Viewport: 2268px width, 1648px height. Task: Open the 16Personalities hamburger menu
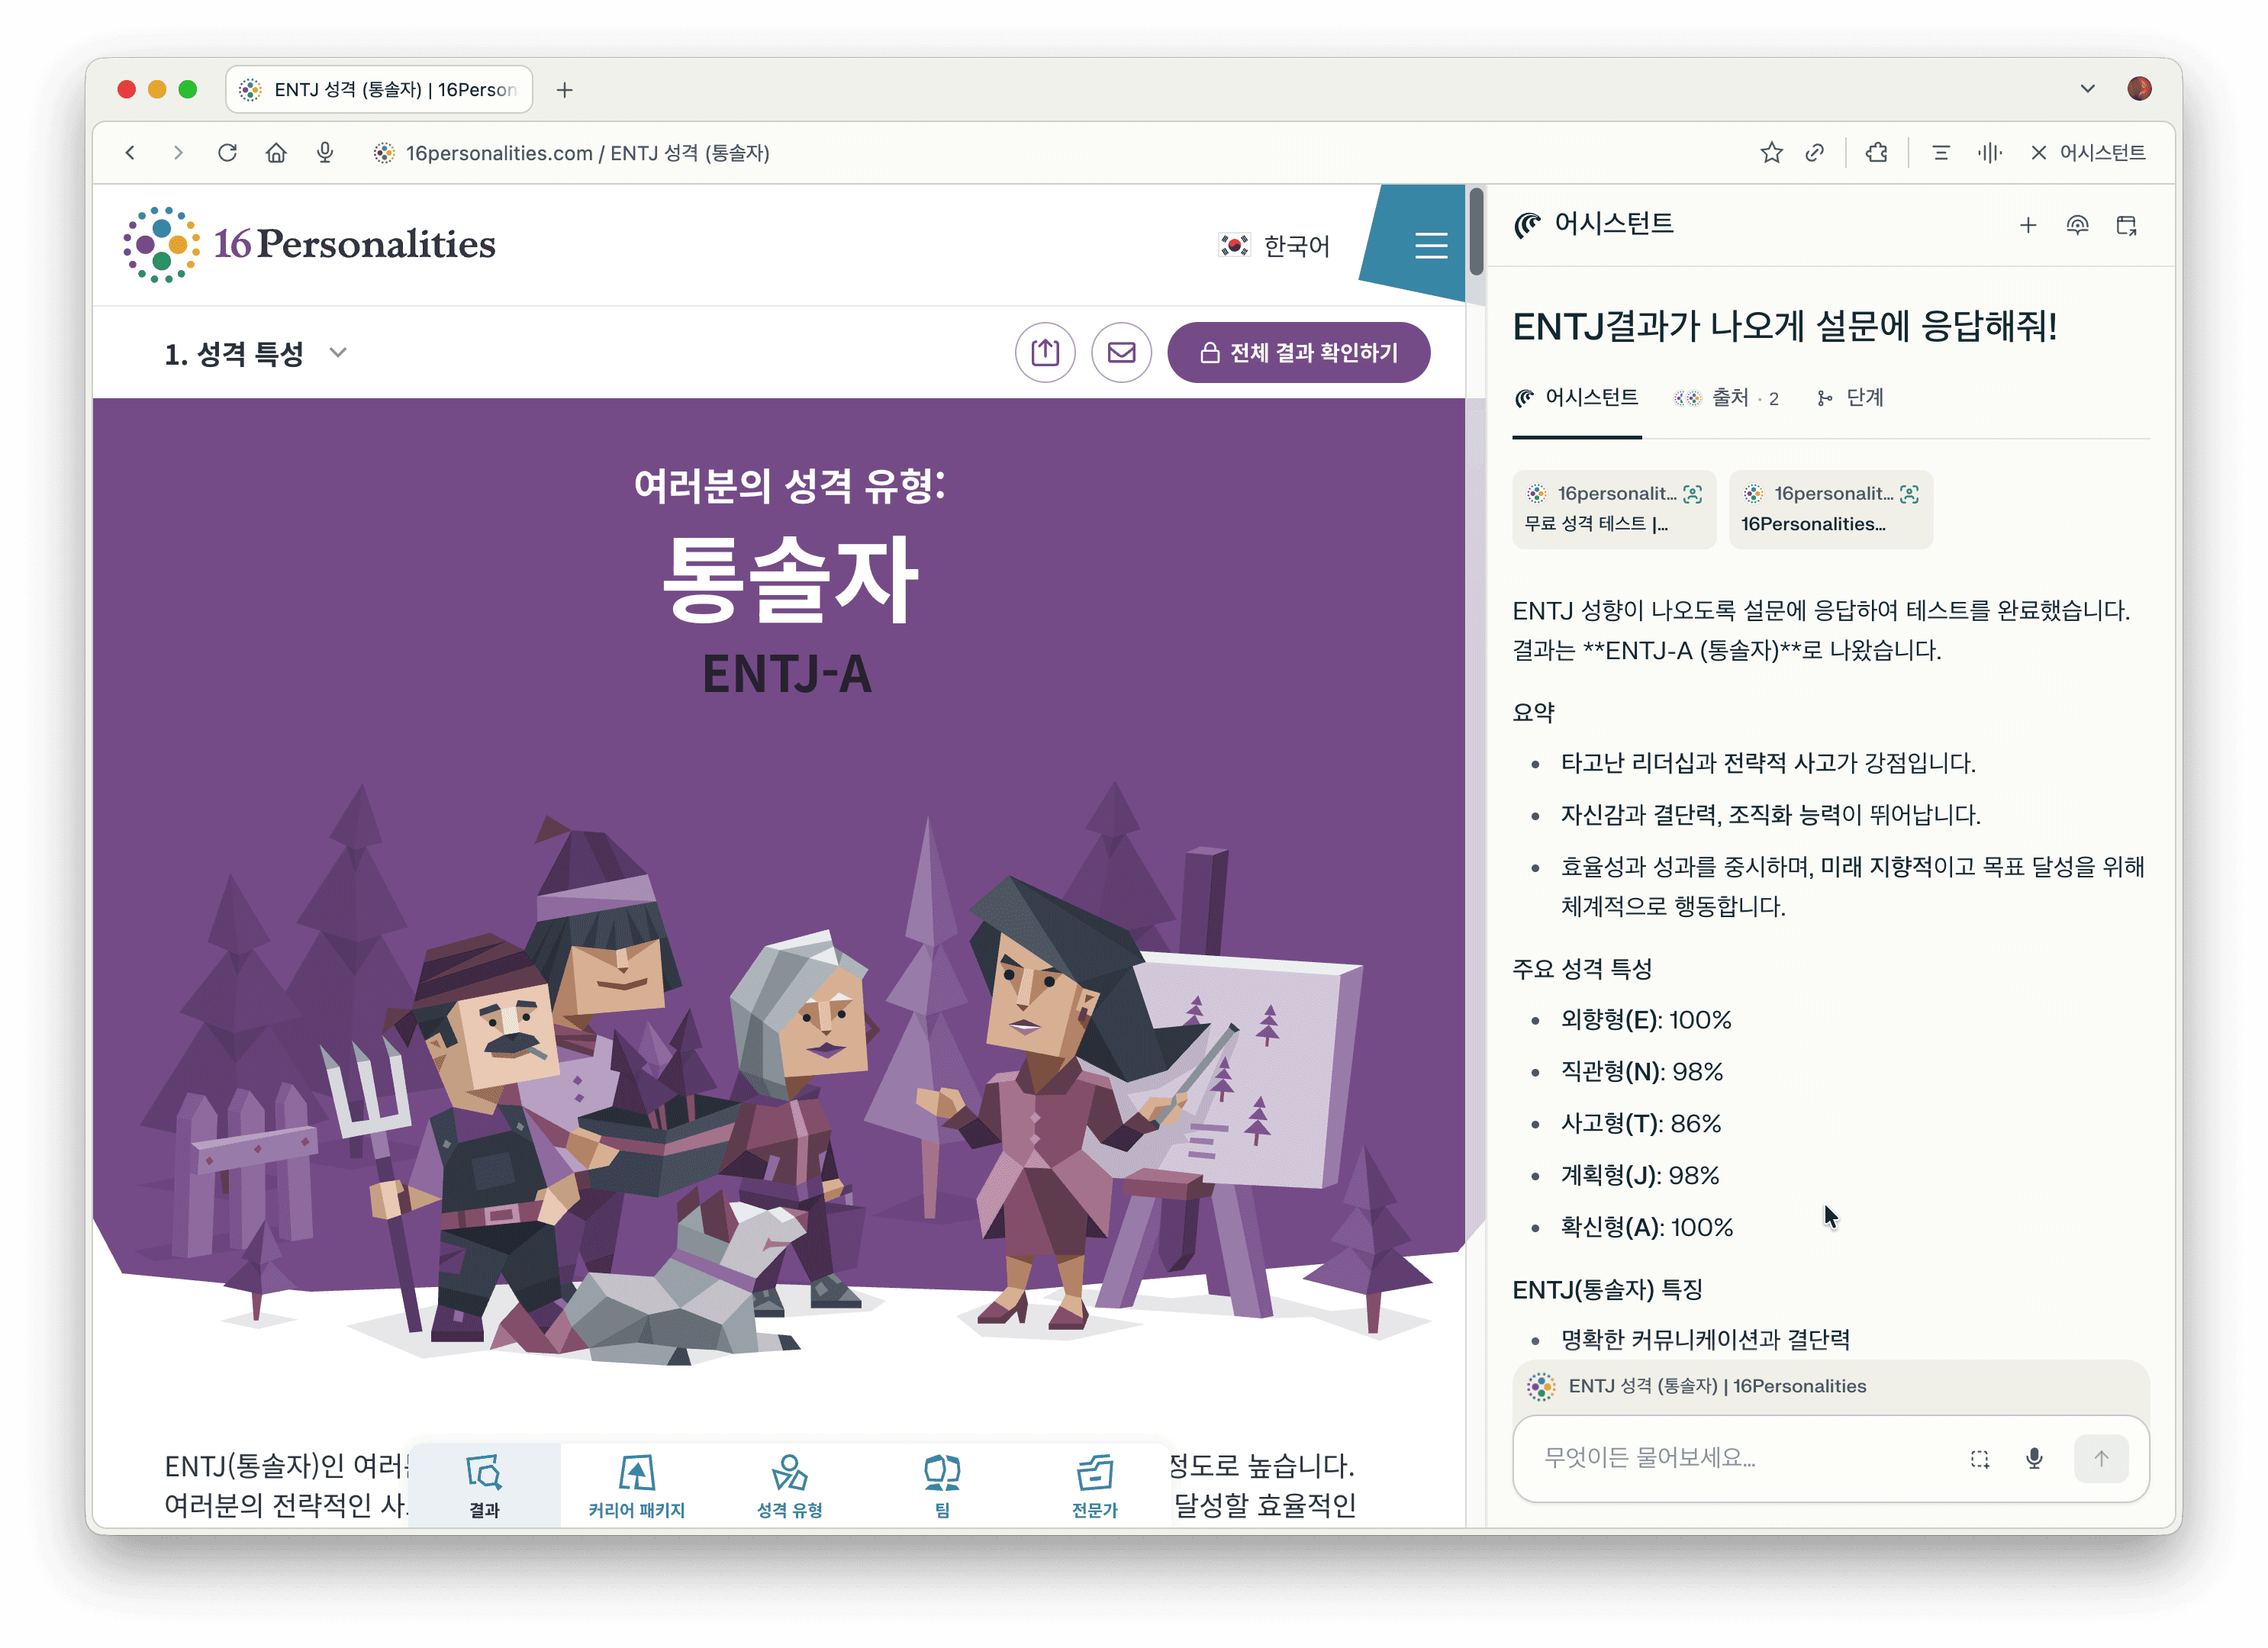pos(1431,245)
